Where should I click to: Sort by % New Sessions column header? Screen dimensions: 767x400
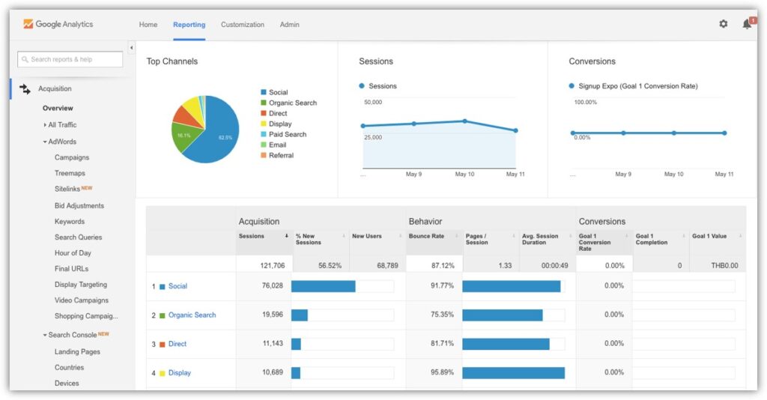(321, 242)
